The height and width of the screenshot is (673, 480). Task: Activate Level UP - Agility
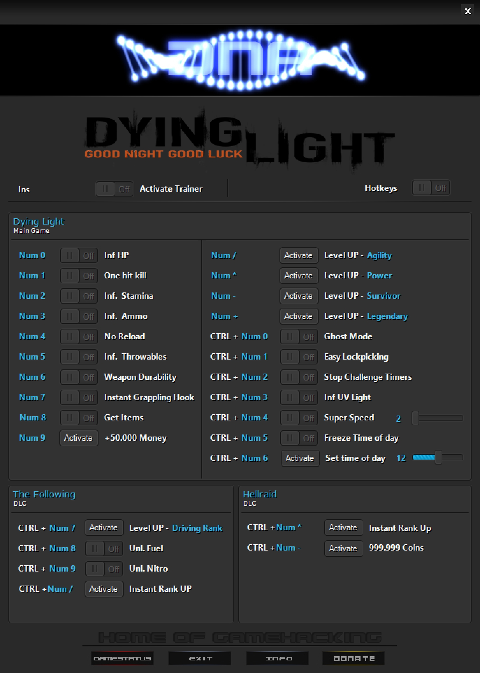tap(299, 255)
